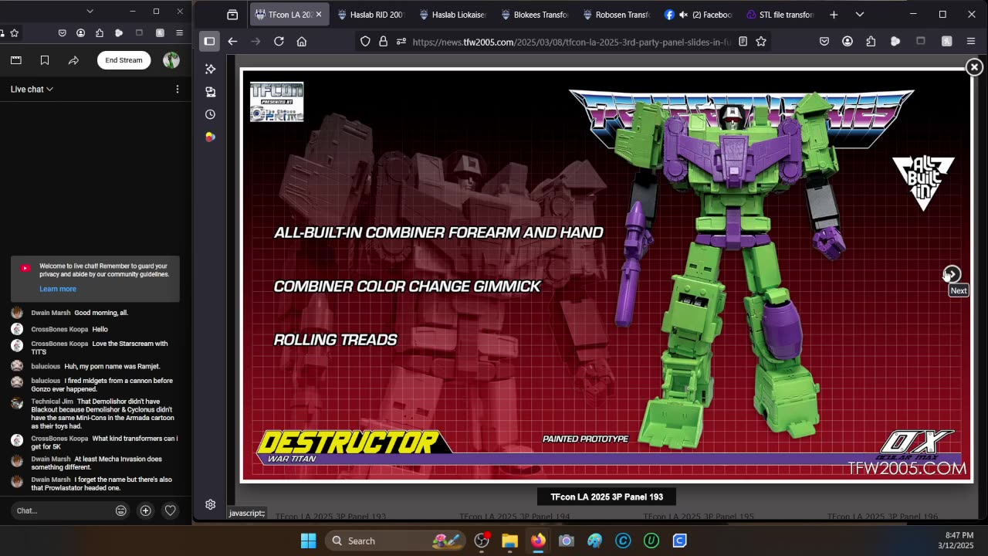Unmute the Facebook tab audio icon

click(683, 15)
